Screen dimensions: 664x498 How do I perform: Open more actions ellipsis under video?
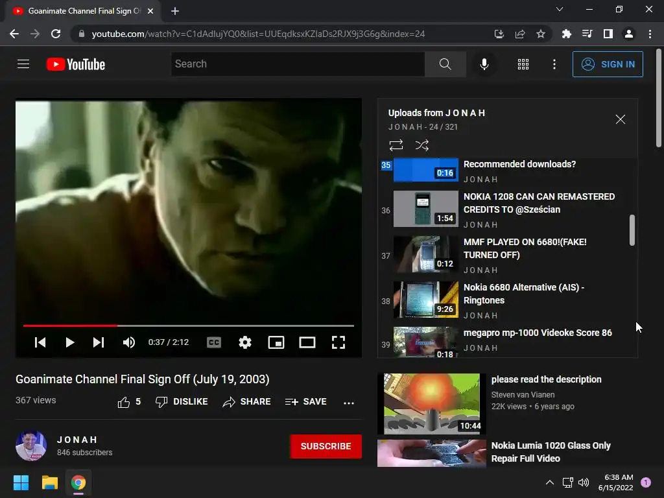point(348,403)
